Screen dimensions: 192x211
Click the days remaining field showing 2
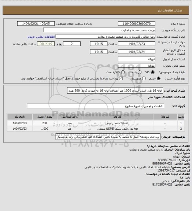[72, 44]
